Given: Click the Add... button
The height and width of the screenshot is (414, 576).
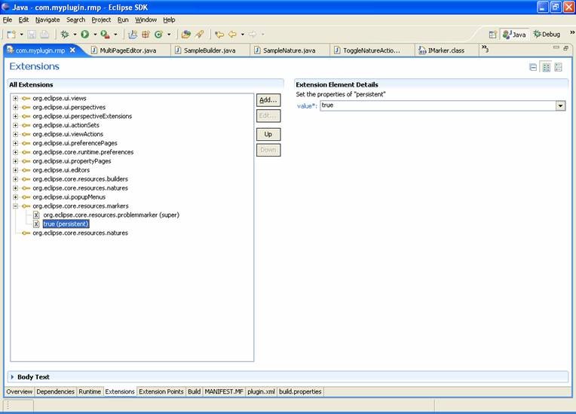Looking at the screenshot, I should point(268,100).
